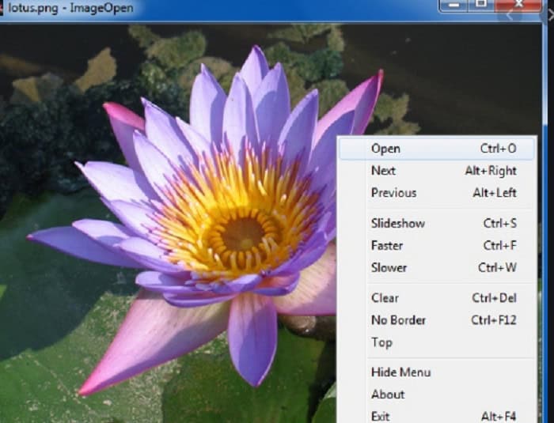This screenshot has height=423, width=554.
Task: Toggle the Top always-on-top option
Action: pyautogui.click(x=437, y=342)
